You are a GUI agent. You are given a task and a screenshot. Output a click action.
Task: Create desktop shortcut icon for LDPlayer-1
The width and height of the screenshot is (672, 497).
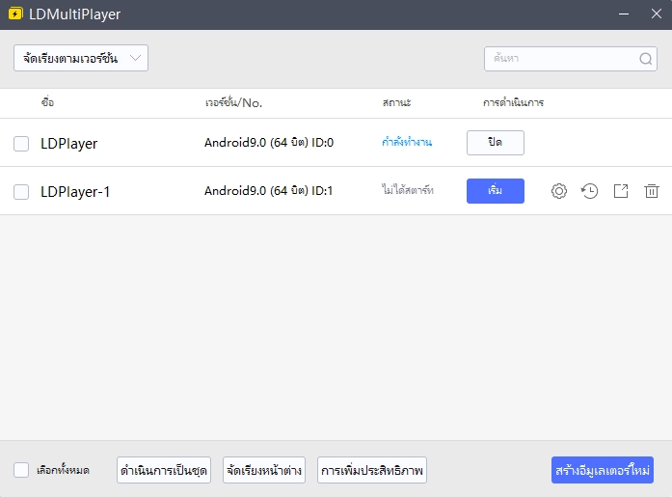click(x=621, y=191)
